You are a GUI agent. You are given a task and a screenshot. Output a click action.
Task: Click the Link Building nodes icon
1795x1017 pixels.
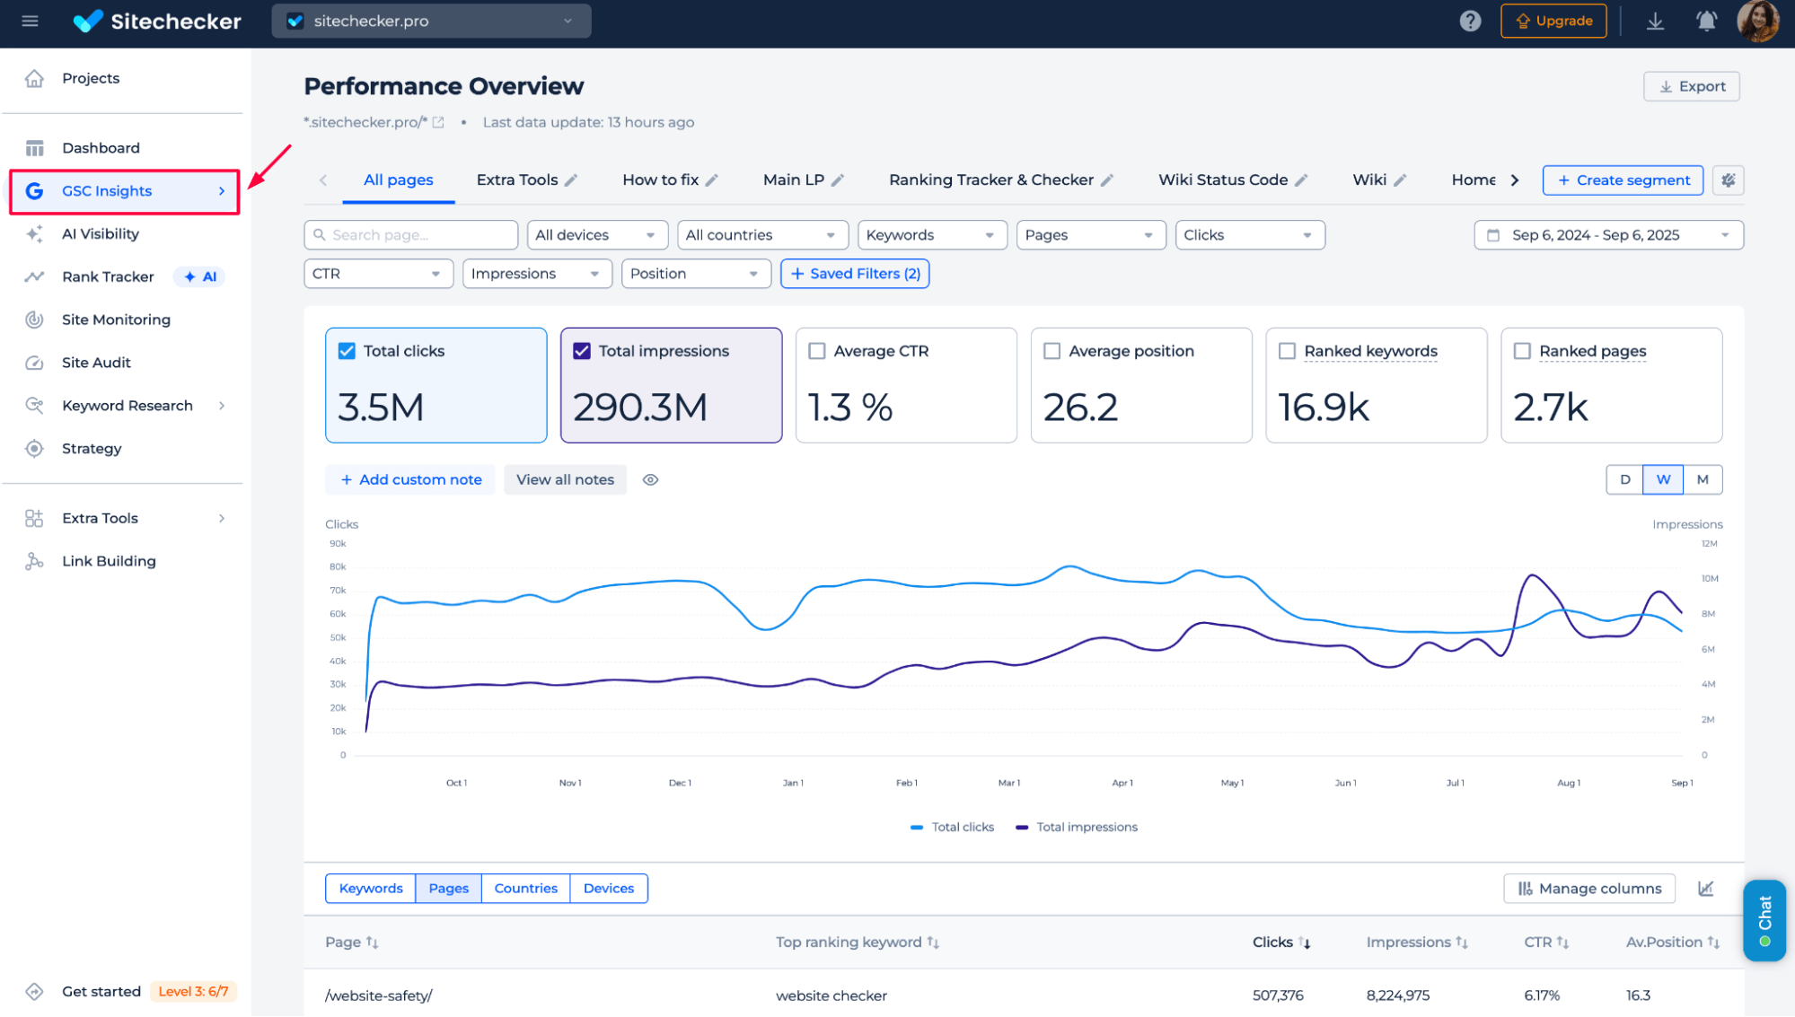(34, 561)
